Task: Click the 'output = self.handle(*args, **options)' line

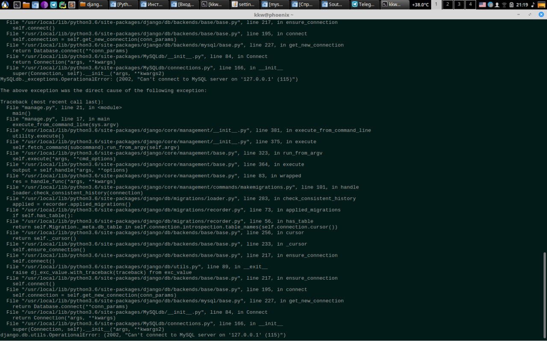Action: click(70, 170)
